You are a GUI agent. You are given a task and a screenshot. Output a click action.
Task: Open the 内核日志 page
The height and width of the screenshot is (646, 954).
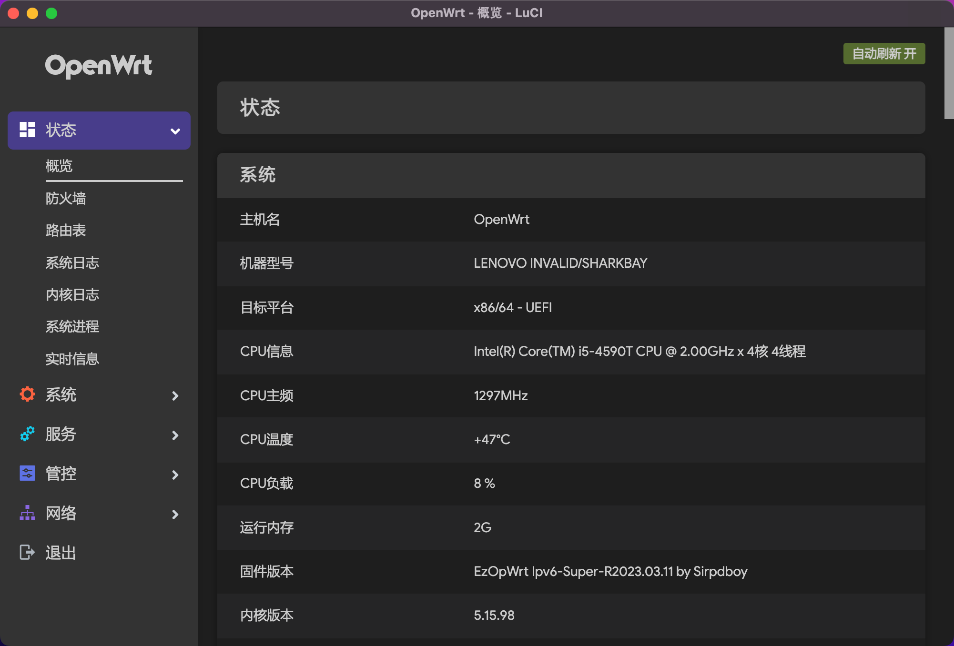(72, 294)
